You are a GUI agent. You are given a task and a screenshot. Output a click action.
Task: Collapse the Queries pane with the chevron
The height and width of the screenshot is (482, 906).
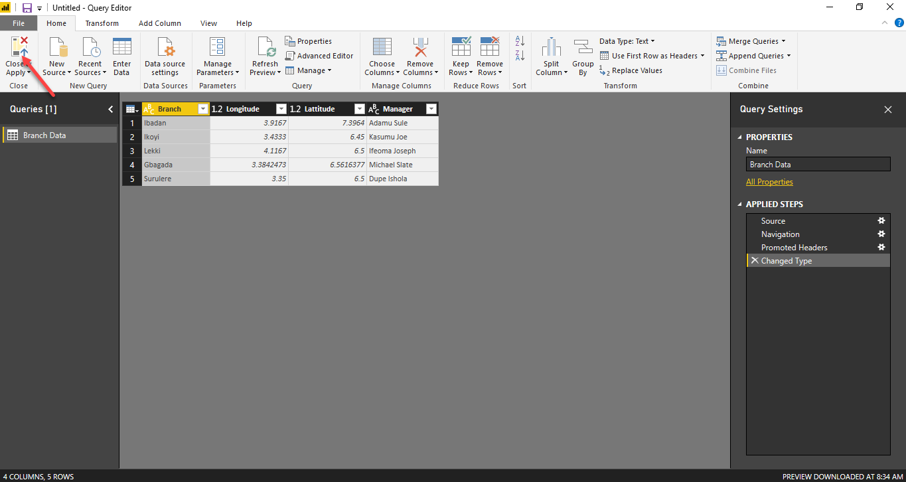tap(110, 109)
